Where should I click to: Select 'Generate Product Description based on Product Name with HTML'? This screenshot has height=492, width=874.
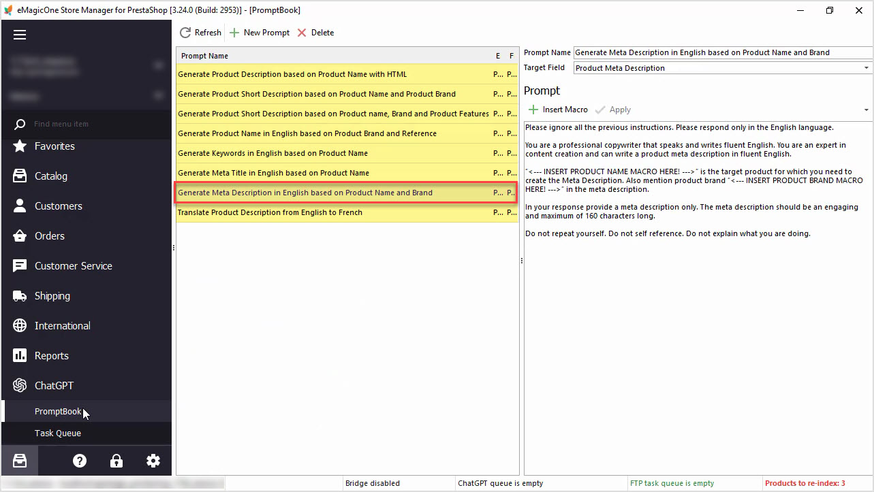tap(347, 74)
